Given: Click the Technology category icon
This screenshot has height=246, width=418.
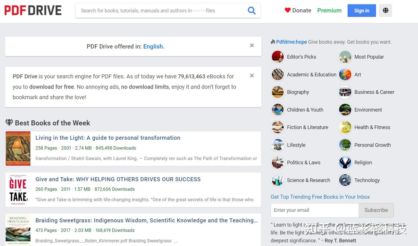Looking at the screenshot, I should [345, 180].
